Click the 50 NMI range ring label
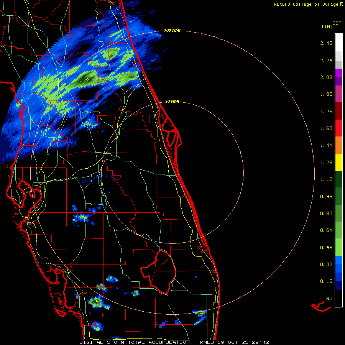This screenshot has height=345, width=345. 172,102
